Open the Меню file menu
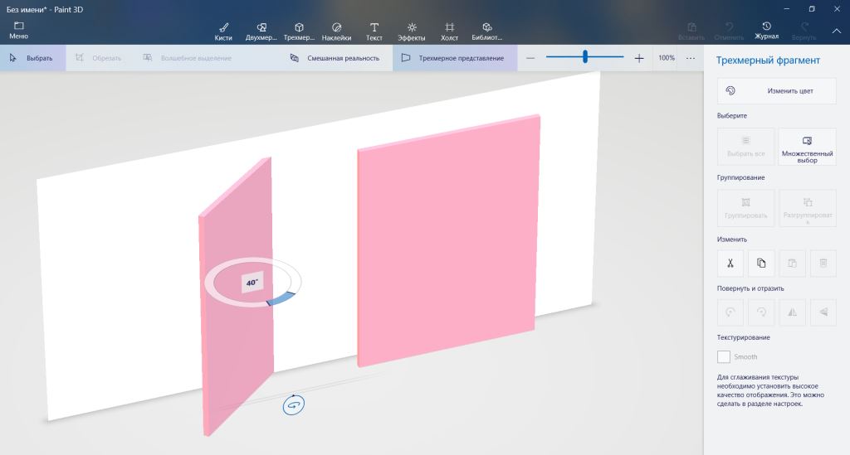The width and height of the screenshot is (850, 455). 18,31
